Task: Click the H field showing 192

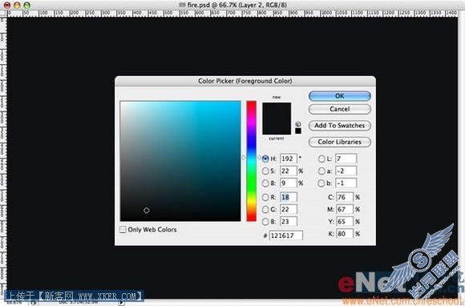Action: tap(289, 159)
